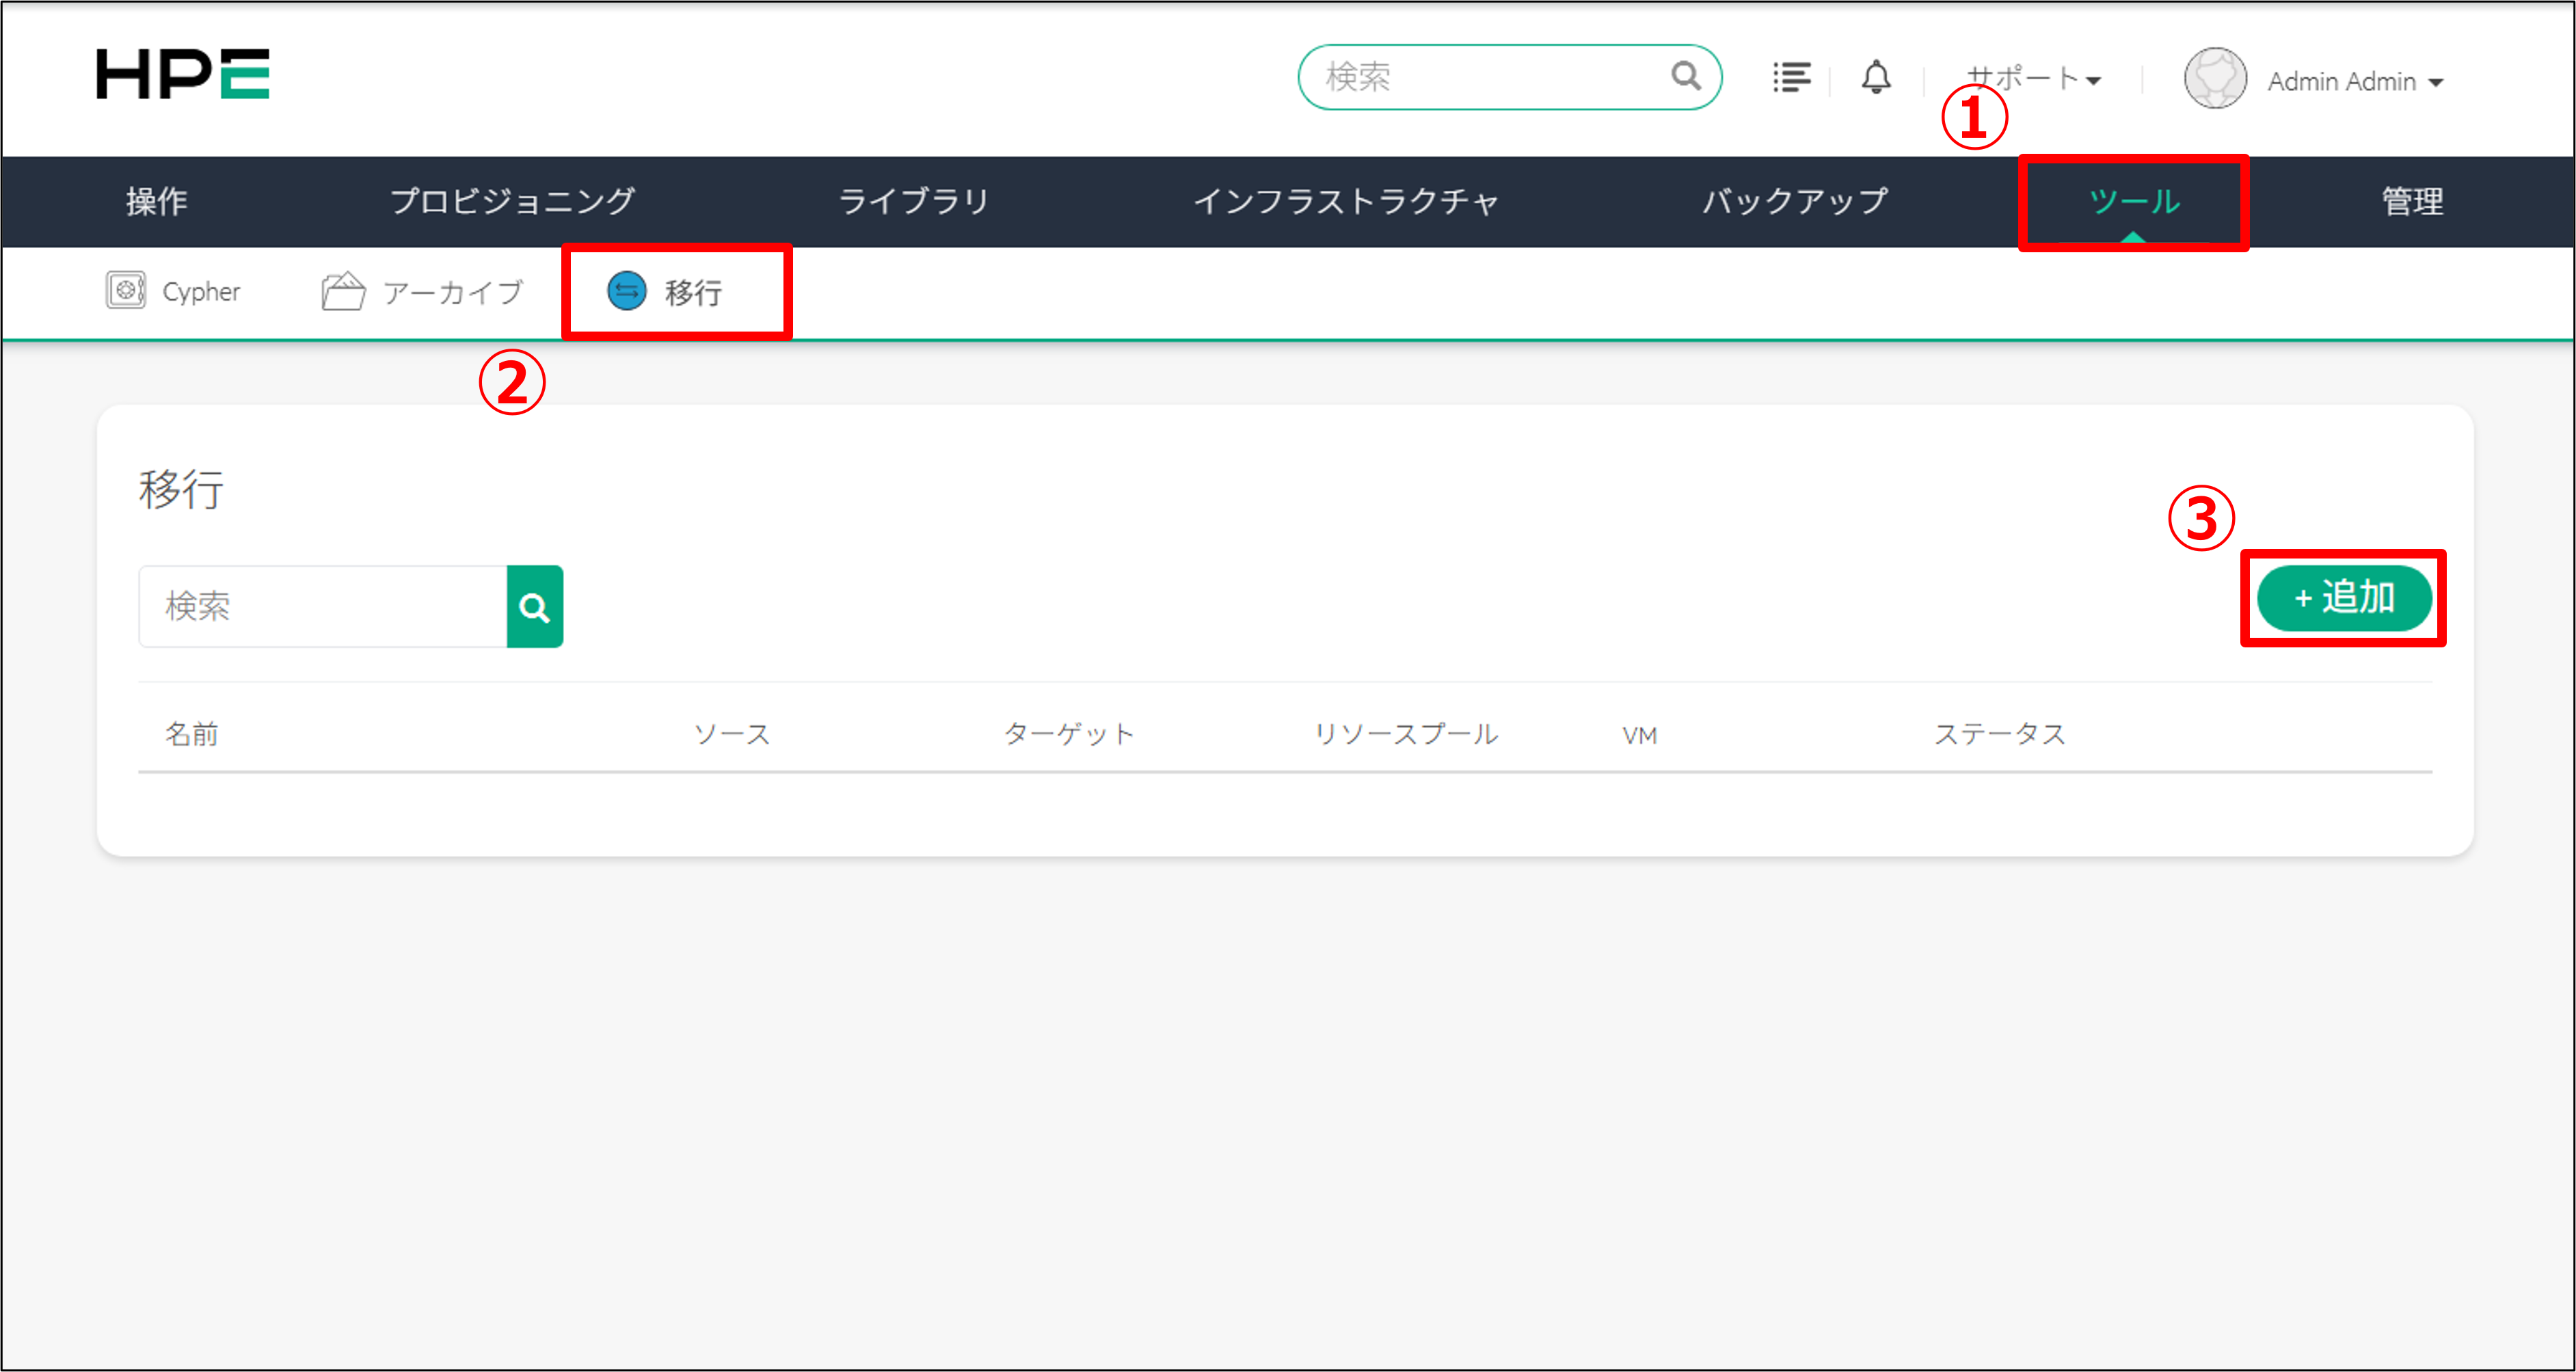Click the アーカイブ archive icon
Viewport: 2576px width, 1372px height.
coord(343,291)
